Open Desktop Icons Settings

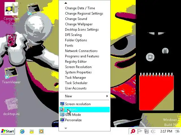pyautogui.click(x=85, y=30)
